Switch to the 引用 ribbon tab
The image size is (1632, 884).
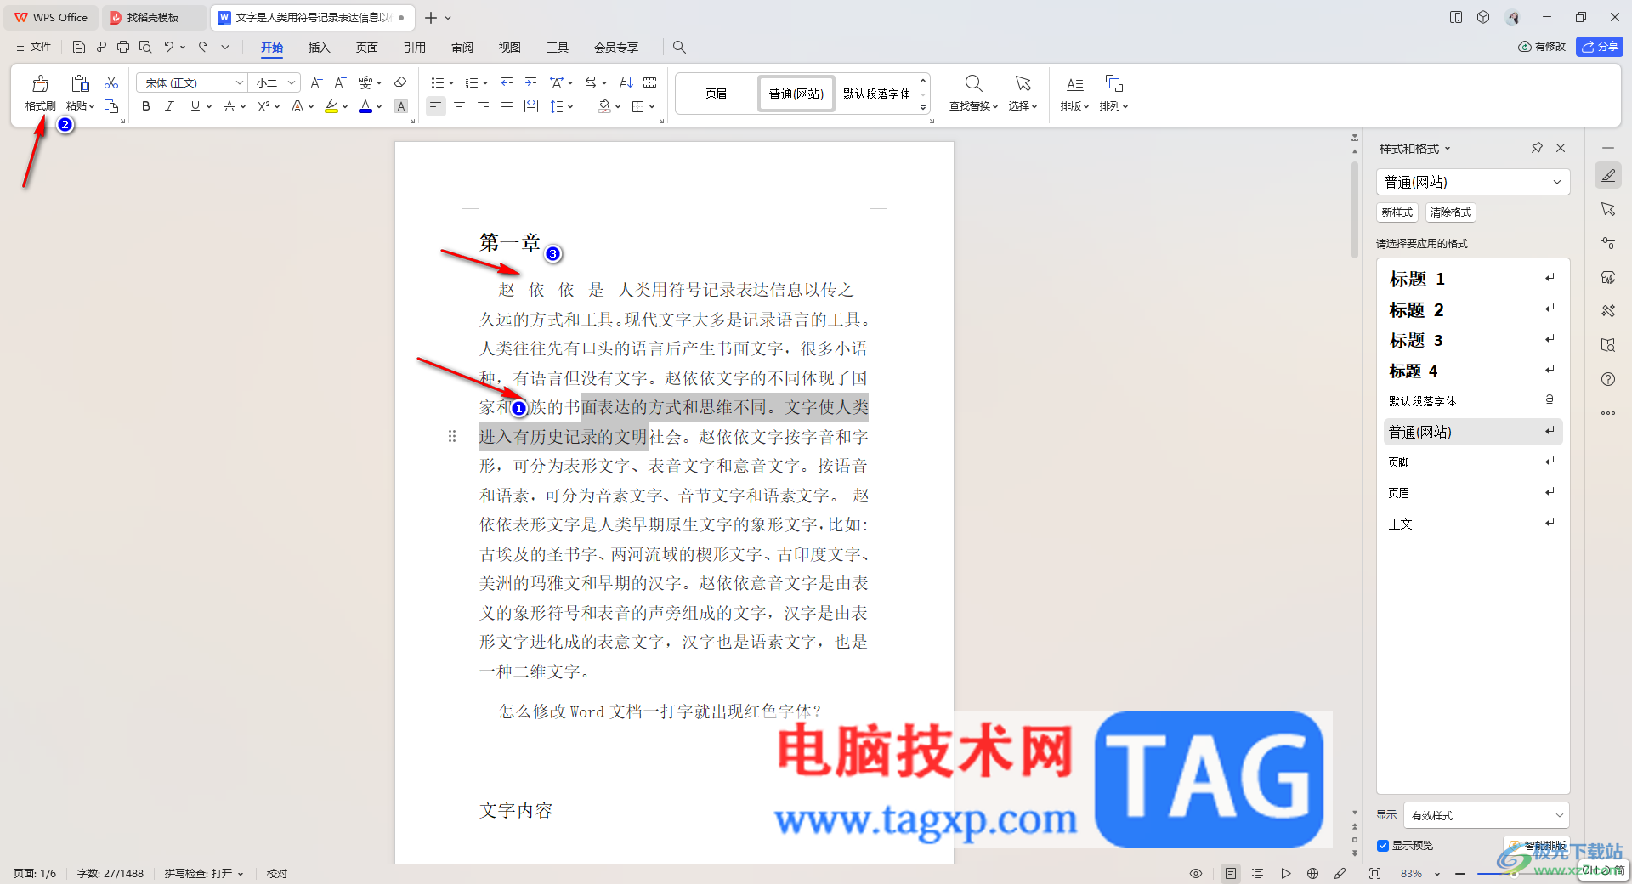coord(415,48)
